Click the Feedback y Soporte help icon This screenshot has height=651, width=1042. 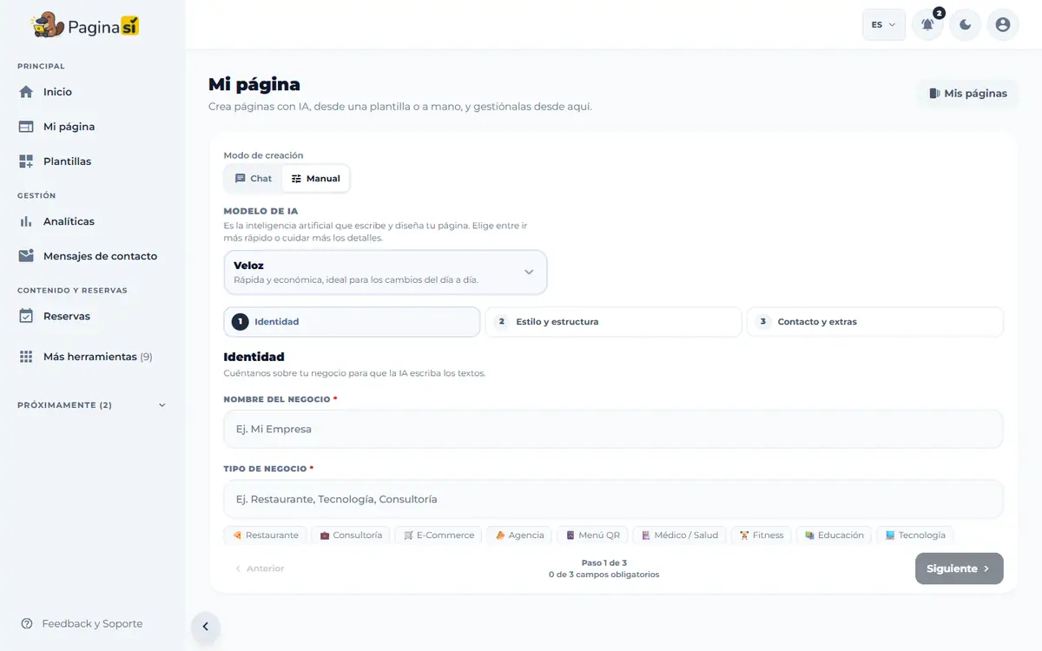click(x=27, y=623)
